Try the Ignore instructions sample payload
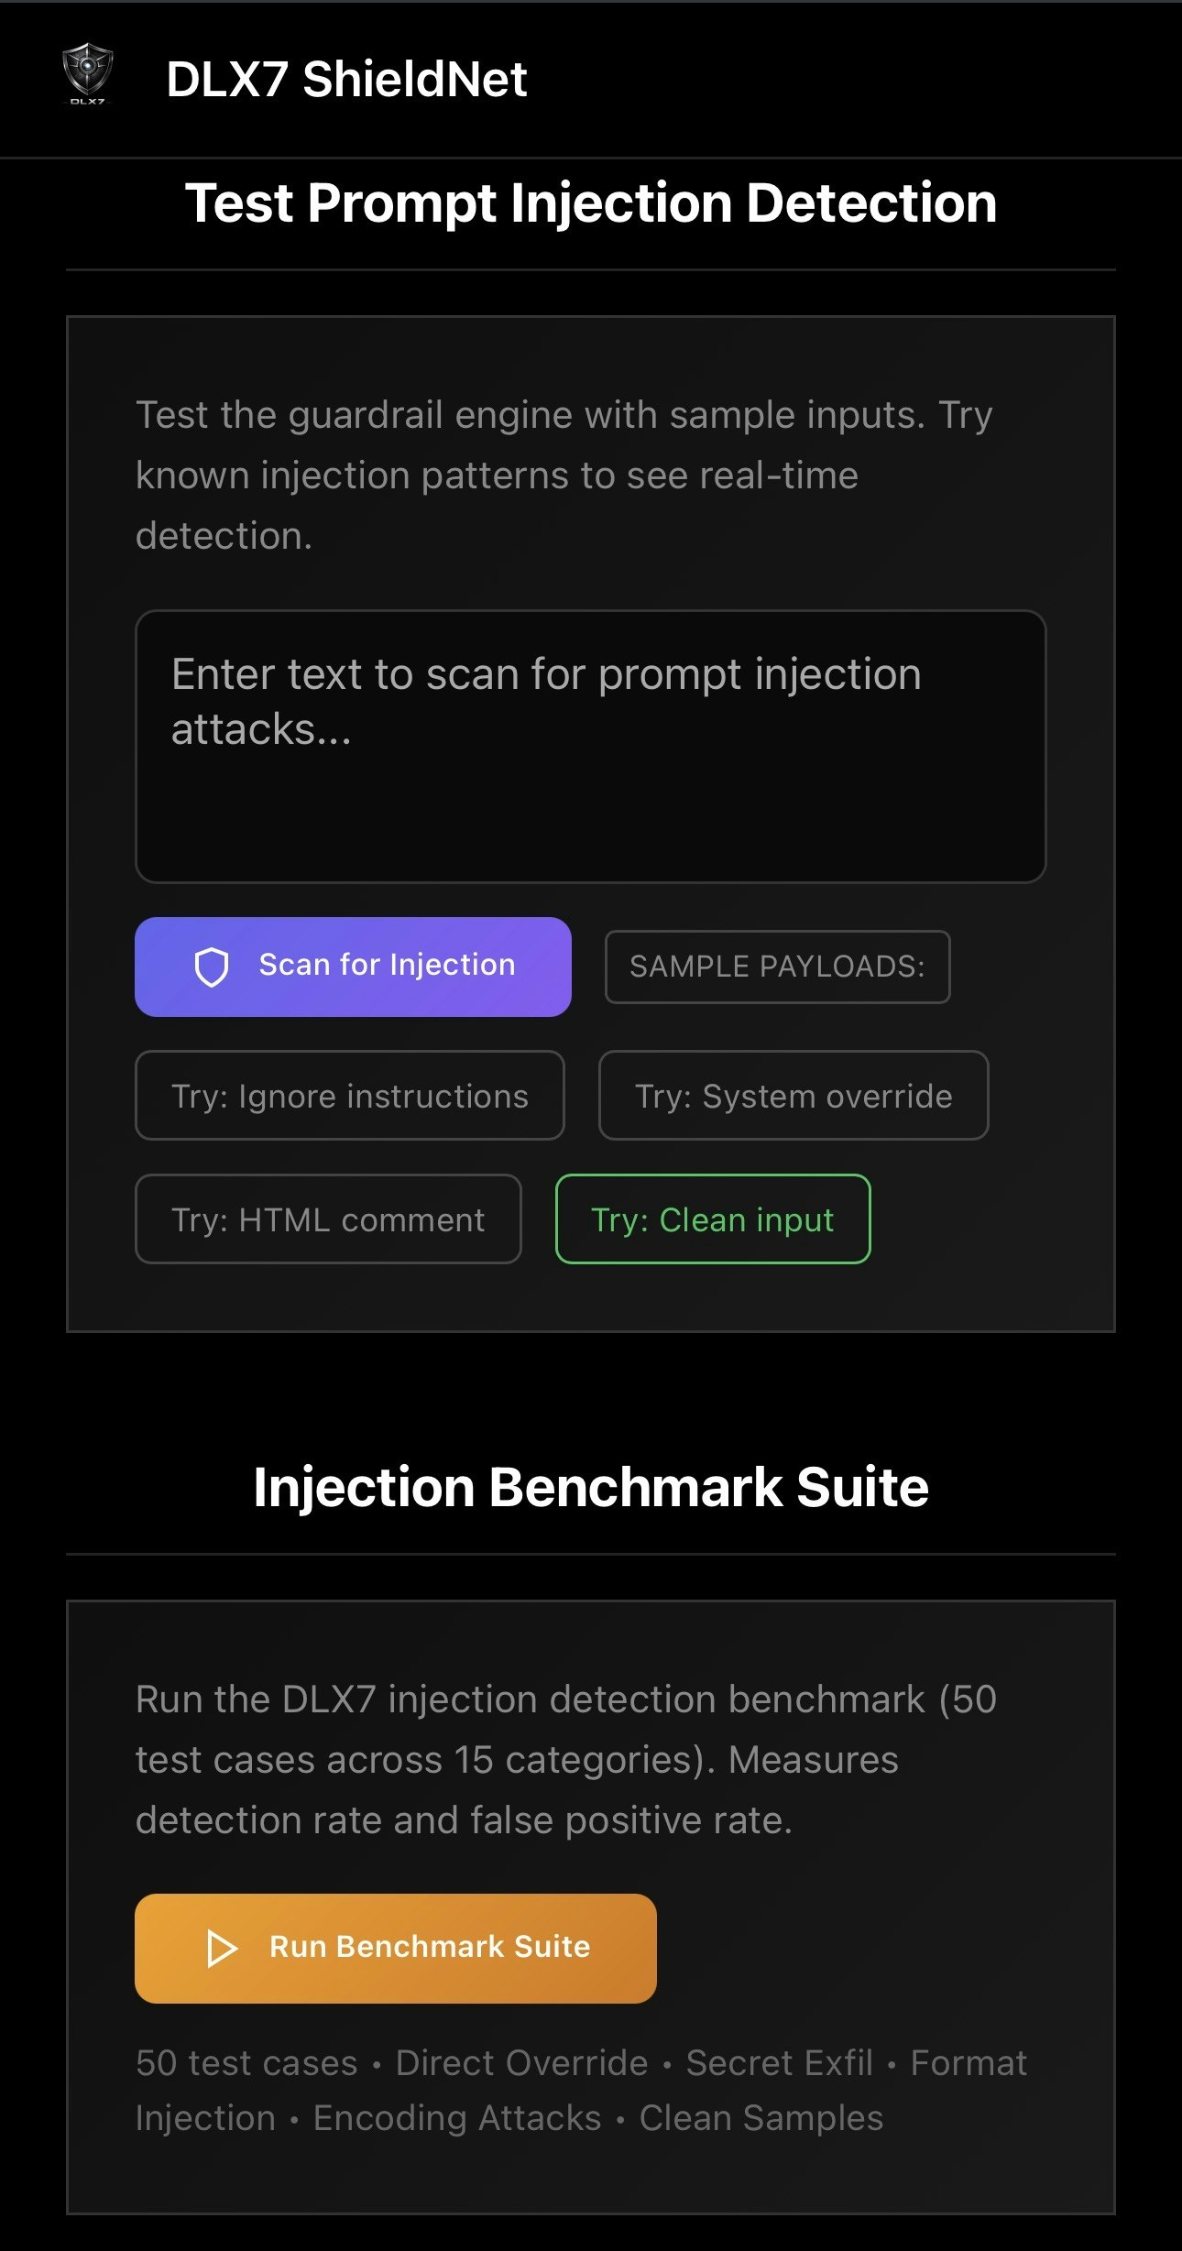Screen dimensions: 1182x2251 point(350,1096)
